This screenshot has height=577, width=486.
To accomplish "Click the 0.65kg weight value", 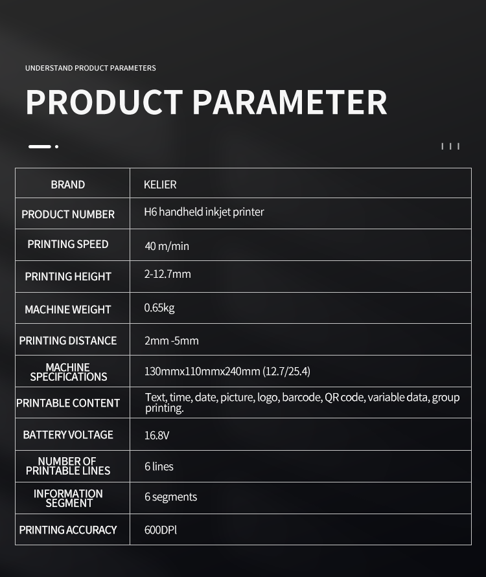I will (x=159, y=308).
